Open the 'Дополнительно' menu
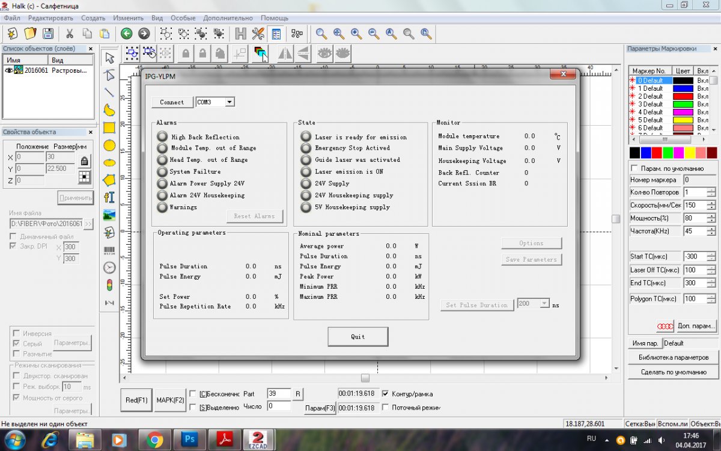The image size is (721, 451). tap(228, 18)
